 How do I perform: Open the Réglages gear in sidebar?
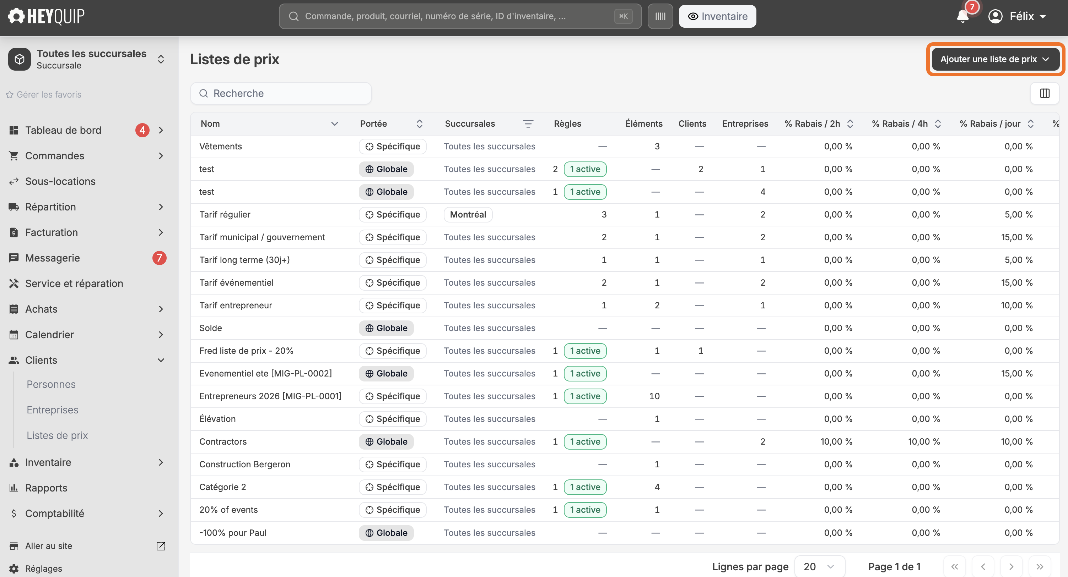tap(14, 568)
